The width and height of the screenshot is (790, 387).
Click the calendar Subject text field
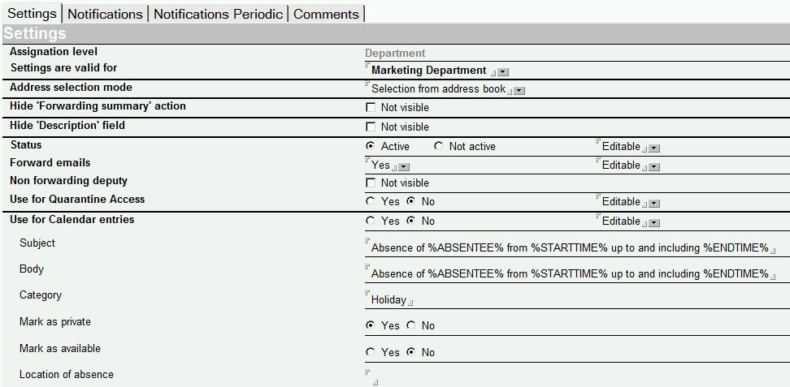[x=569, y=248]
